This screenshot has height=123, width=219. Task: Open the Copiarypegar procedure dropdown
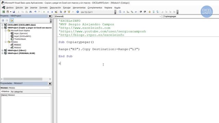191,16
